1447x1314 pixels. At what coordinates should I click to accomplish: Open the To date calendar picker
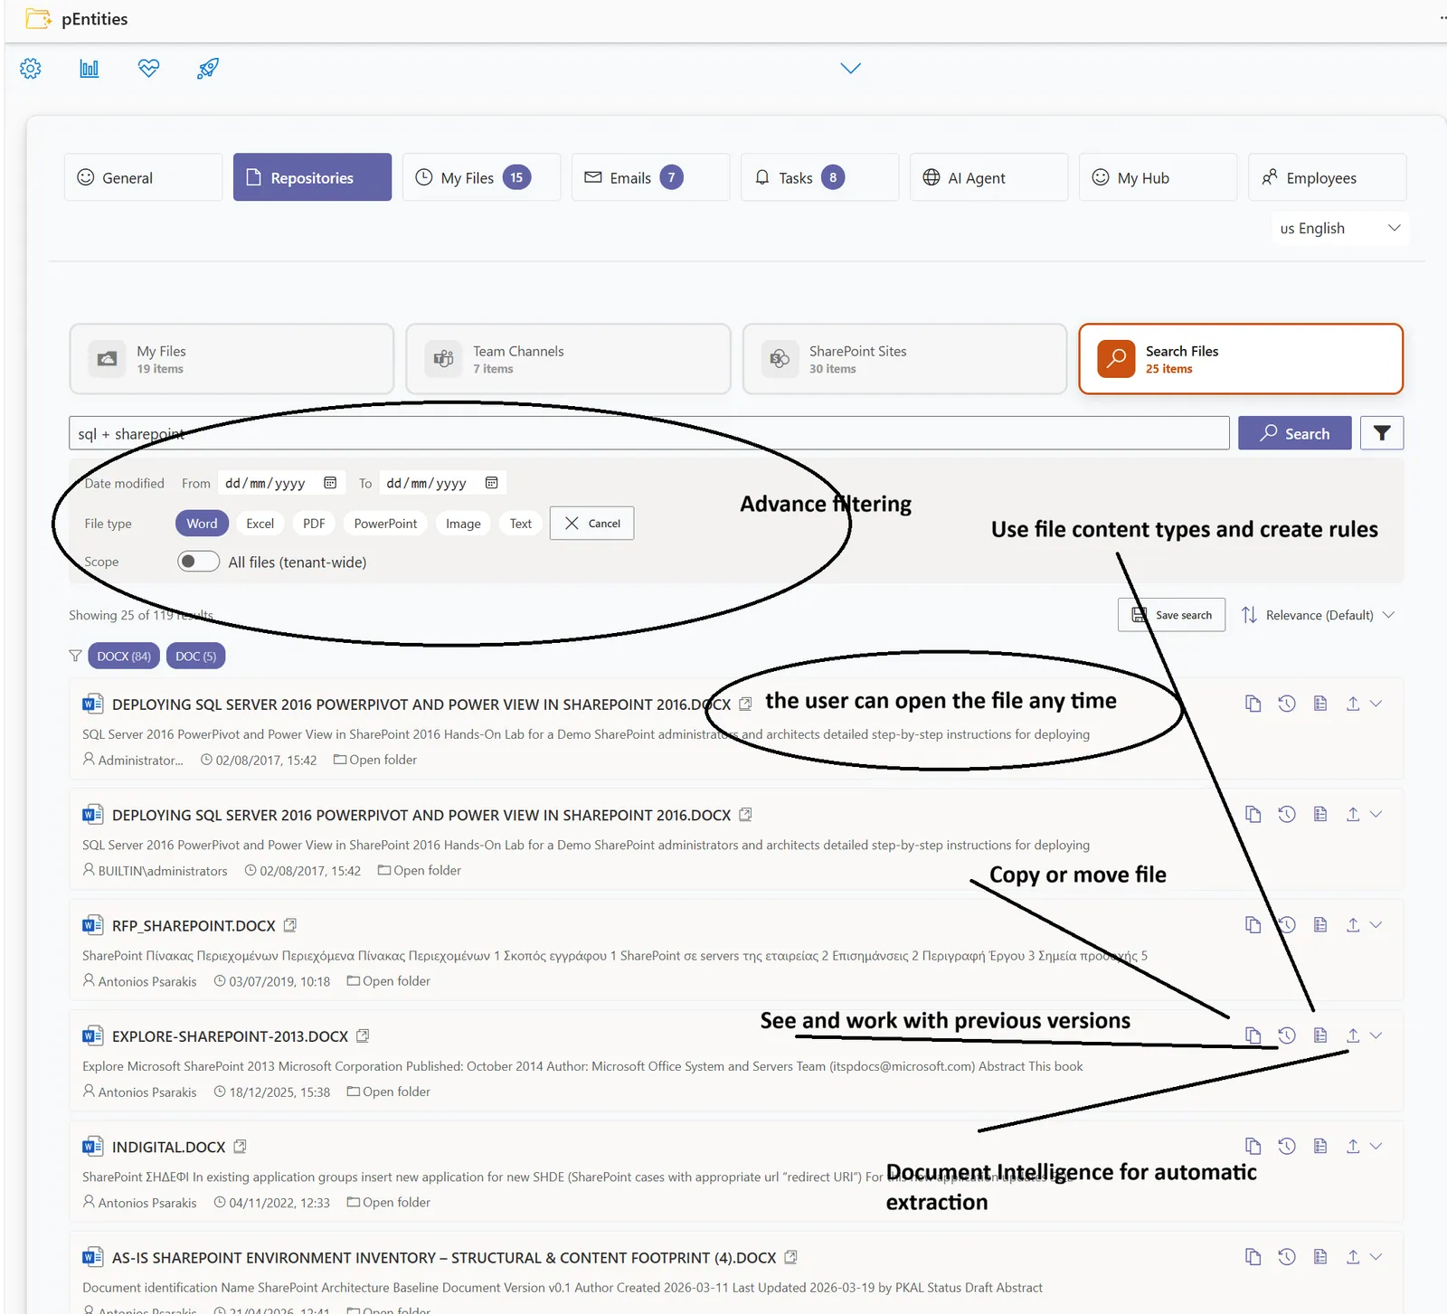click(x=492, y=483)
